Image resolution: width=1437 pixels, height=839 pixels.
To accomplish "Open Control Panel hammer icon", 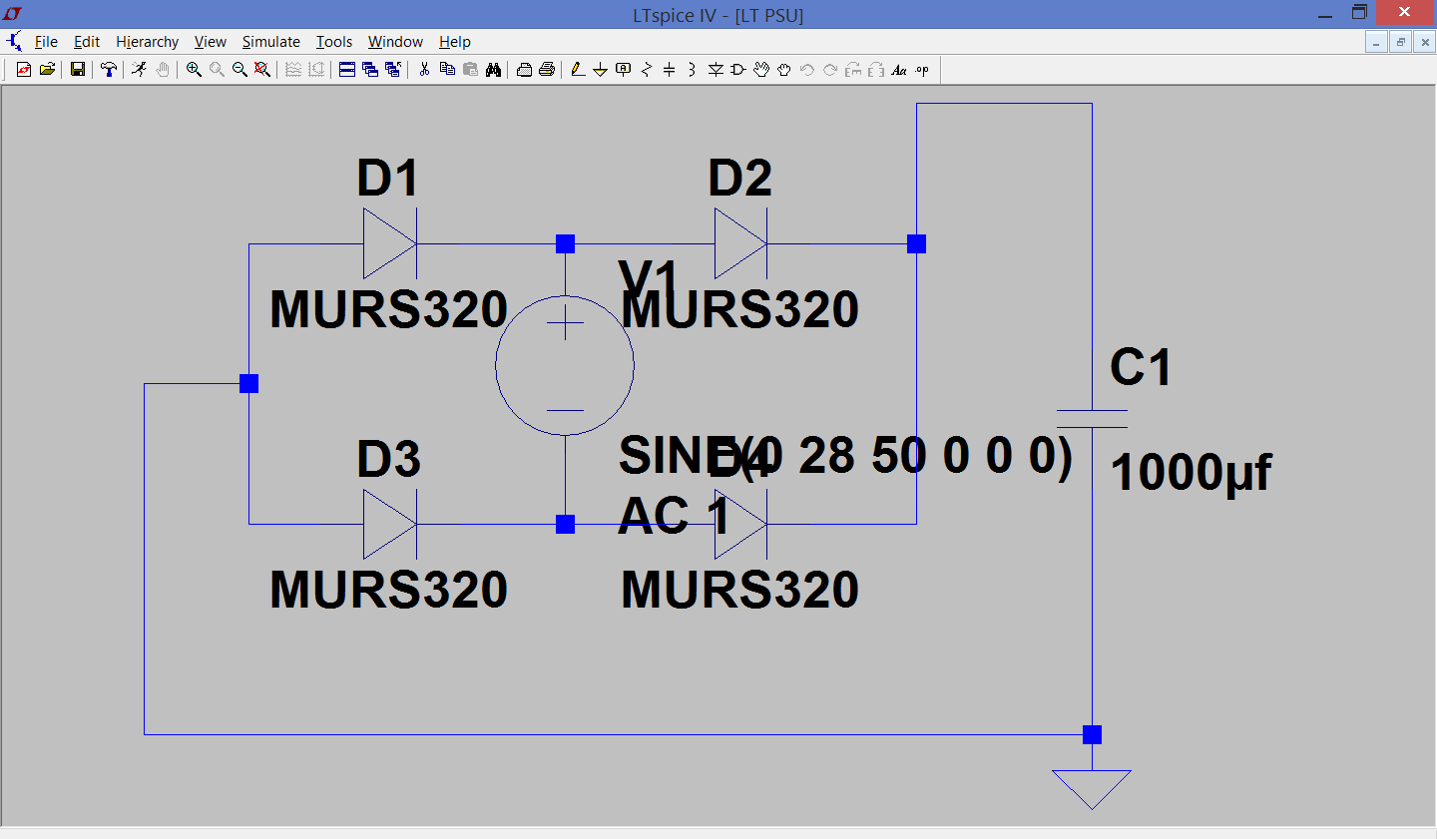I will [x=108, y=70].
